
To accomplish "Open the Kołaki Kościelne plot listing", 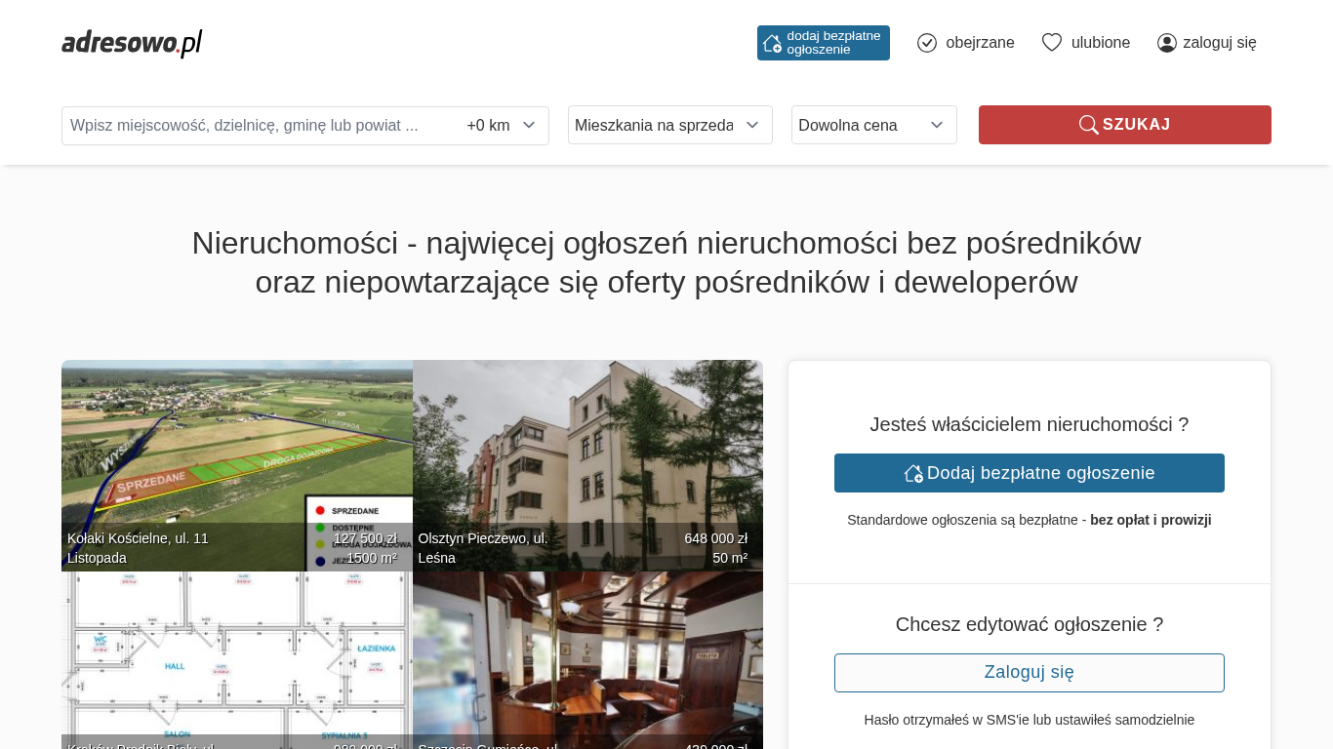I will click(x=236, y=458).
